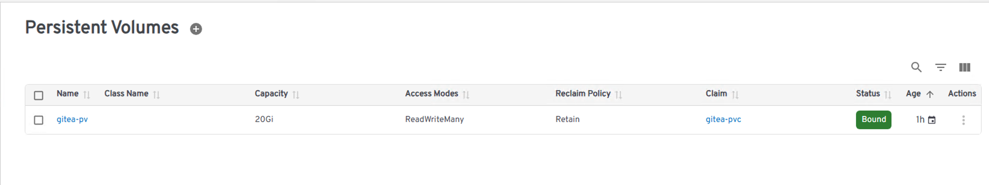Viewport: 989px width, 185px height.
Task: Open the actions menu for gitea-pv
Action: coord(963,120)
